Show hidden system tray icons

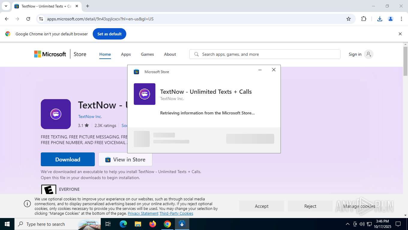[x=348, y=224]
